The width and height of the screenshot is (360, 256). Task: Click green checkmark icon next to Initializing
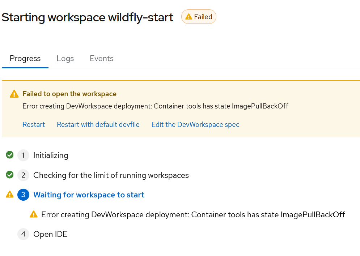pyautogui.click(x=10, y=155)
